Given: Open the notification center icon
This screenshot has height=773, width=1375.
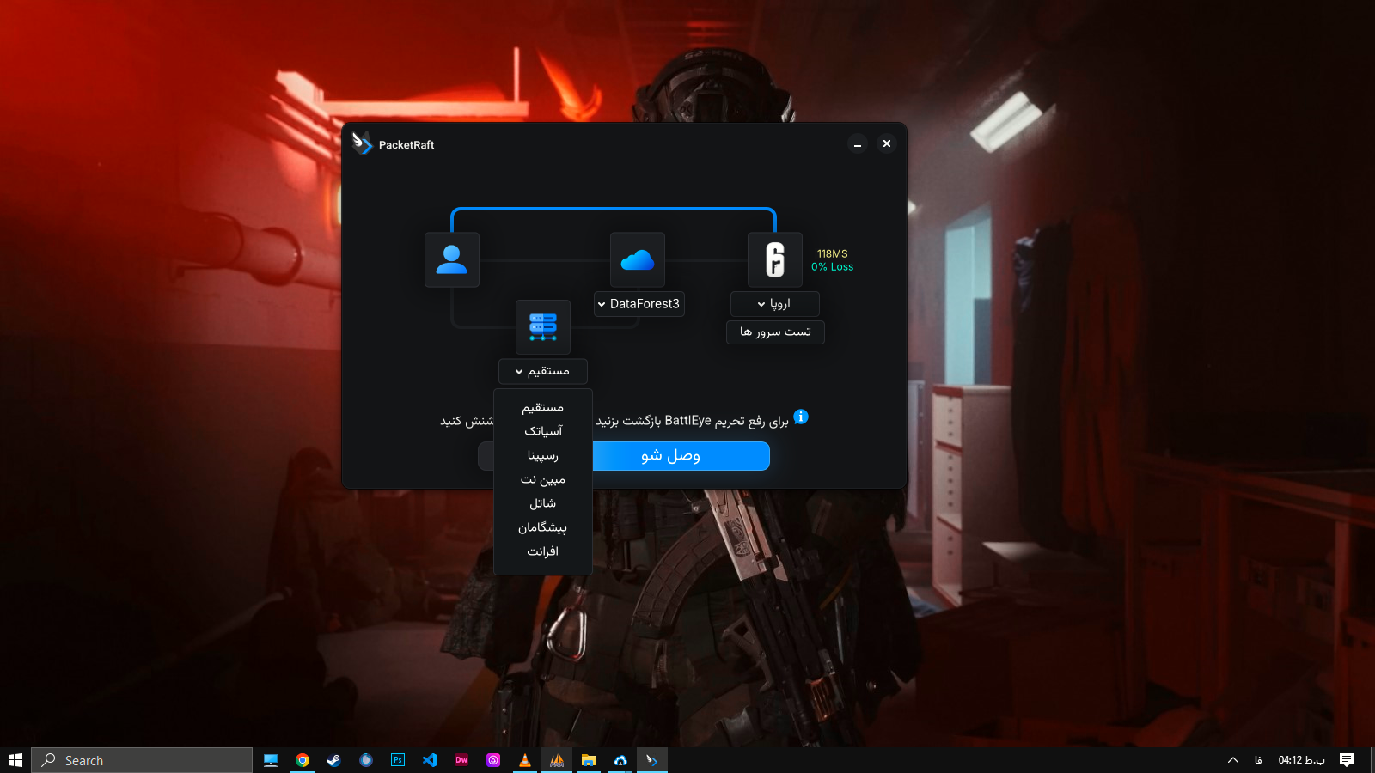Looking at the screenshot, I should 1347,760.
